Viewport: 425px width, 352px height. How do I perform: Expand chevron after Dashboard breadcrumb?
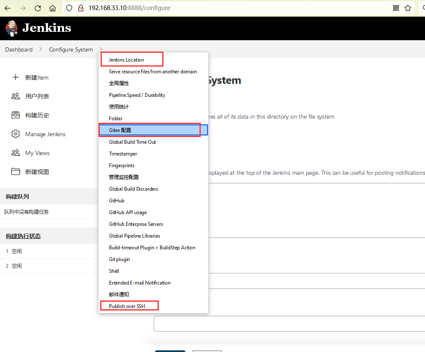41,49
